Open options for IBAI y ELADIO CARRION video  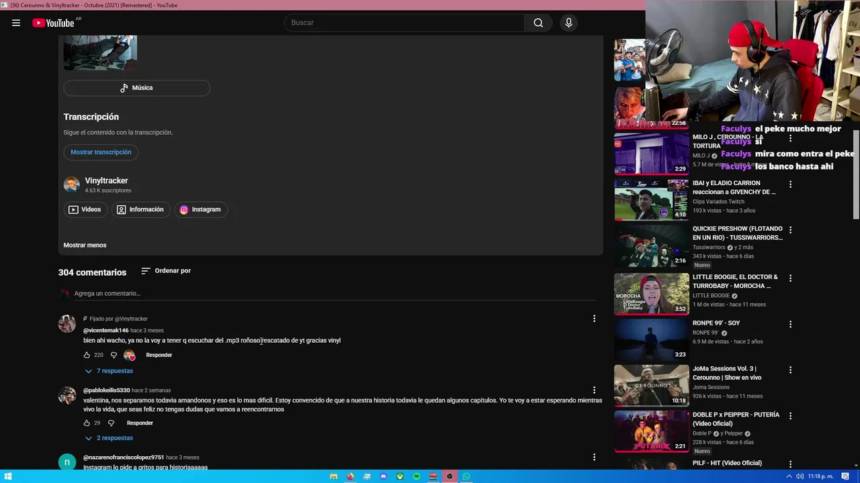click(790, 184)
